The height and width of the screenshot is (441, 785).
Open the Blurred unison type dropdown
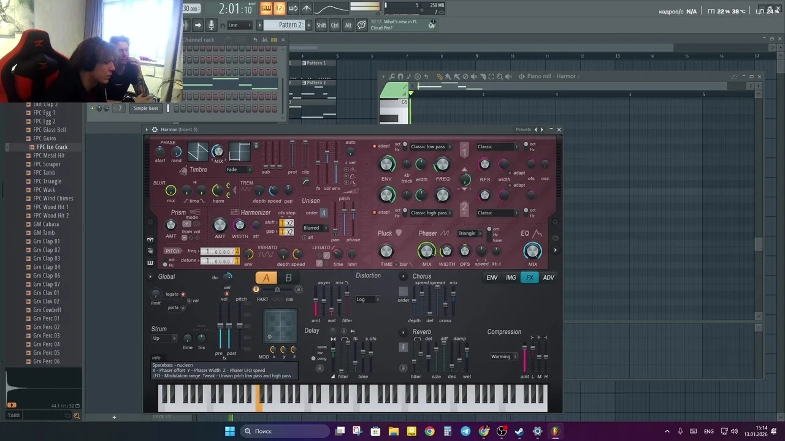[x=315, y=228]
